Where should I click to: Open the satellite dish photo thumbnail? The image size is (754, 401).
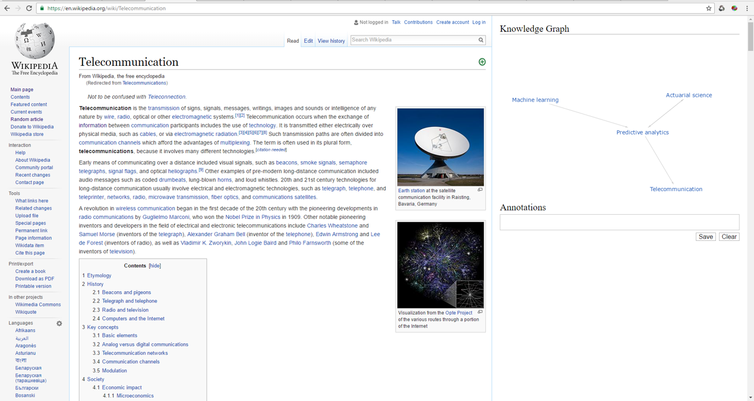coord(440,147)
